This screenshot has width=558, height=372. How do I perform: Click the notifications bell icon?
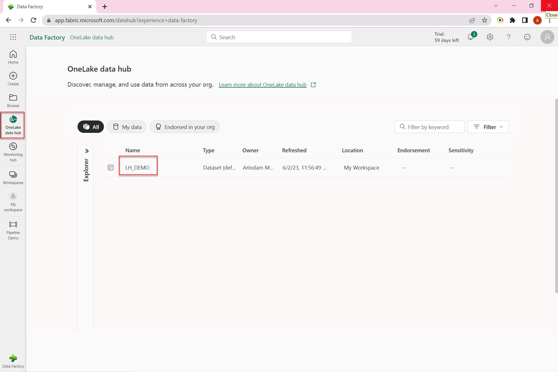(x=471, y=37)
